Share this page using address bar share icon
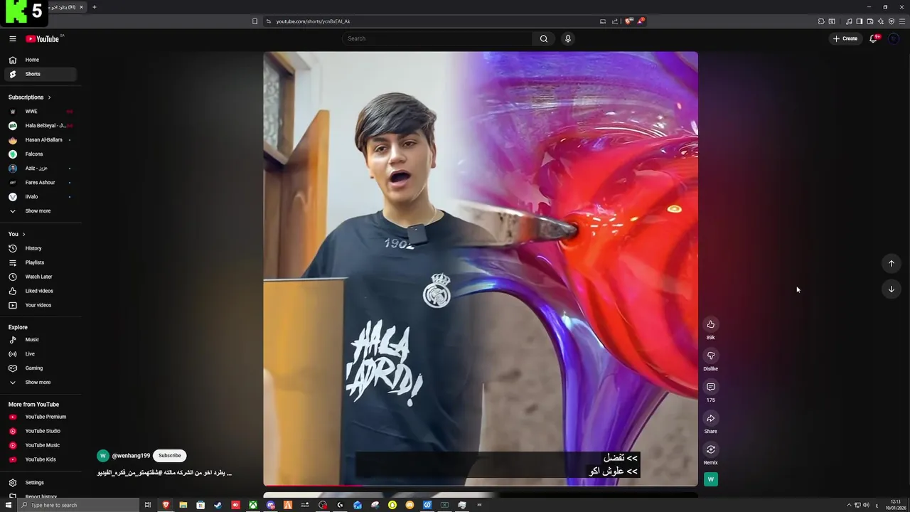Image resolution: width=910 pixels, height=512 pixels. point(615,21)
